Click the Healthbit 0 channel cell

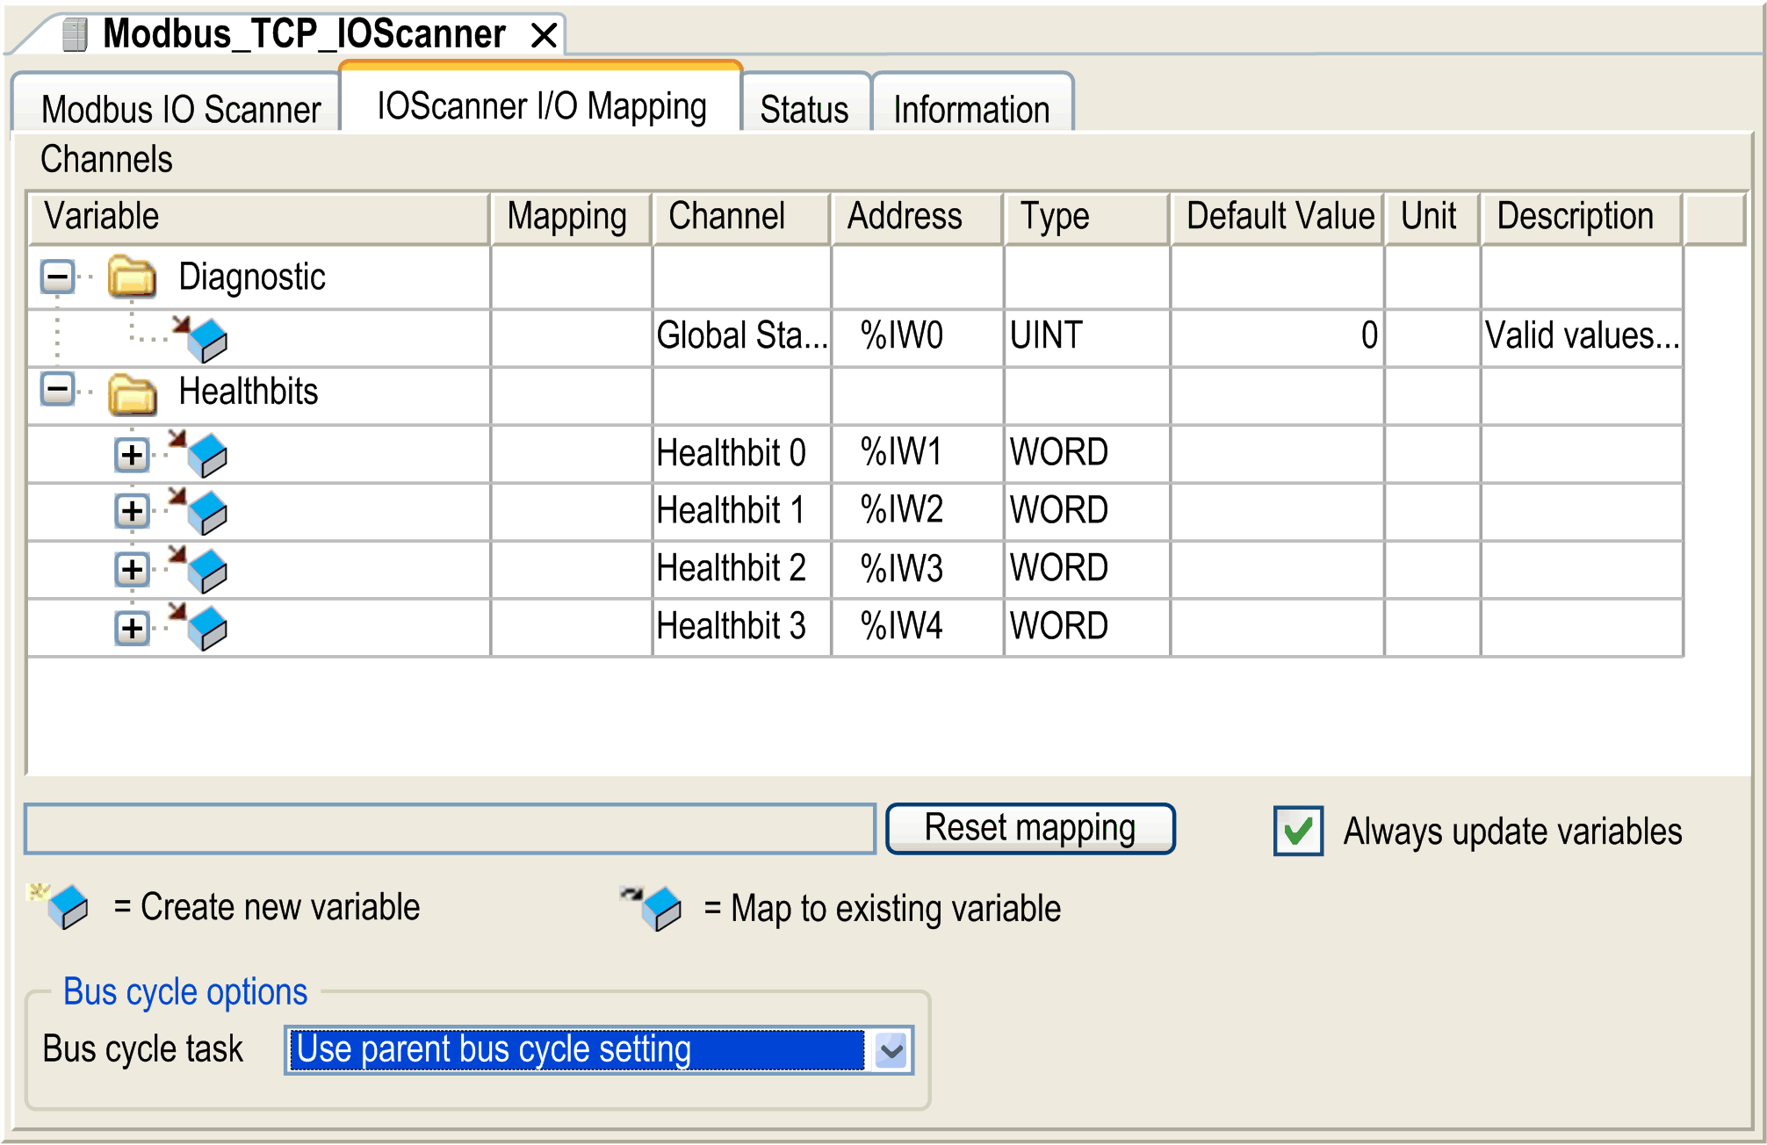coord(742,454)
